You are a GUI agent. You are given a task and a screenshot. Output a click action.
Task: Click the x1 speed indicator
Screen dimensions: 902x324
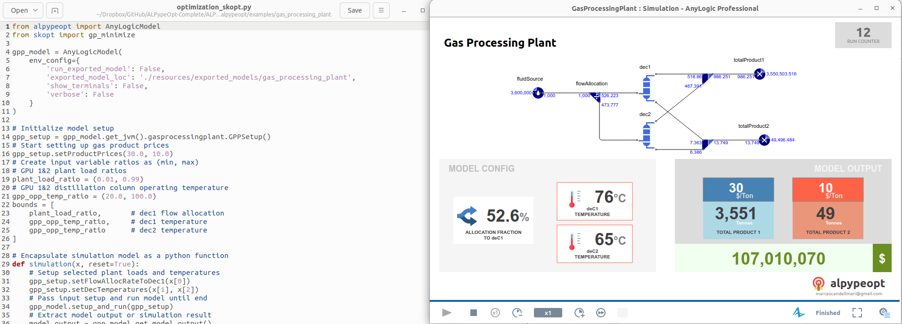(548, 313)
